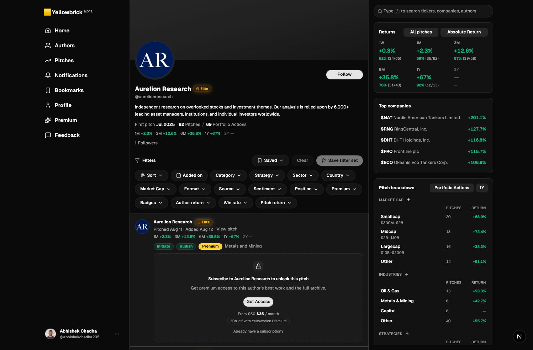Viewport: 533px width, 350px height.
Task: Click the search magnifier icon
Action: coord(380,11)
